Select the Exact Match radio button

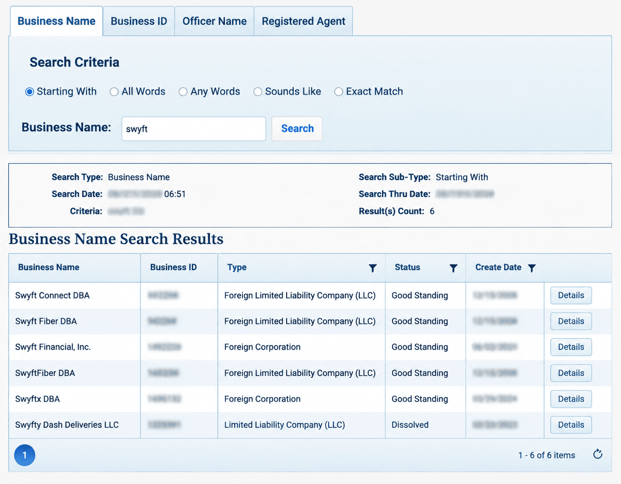tap(339, 92)
